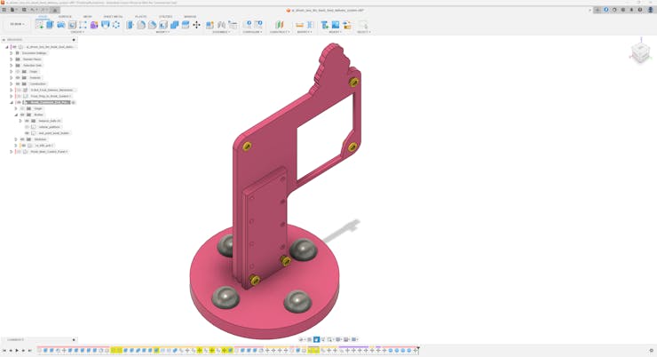This screenshot has width=657, height=357.
Task: Open the Assemble menu label
Action: pyautogui.click(x=221, y=32)
